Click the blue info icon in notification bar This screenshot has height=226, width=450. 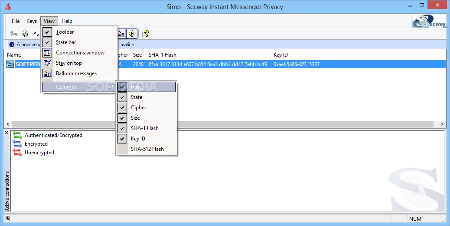point(12,45)
